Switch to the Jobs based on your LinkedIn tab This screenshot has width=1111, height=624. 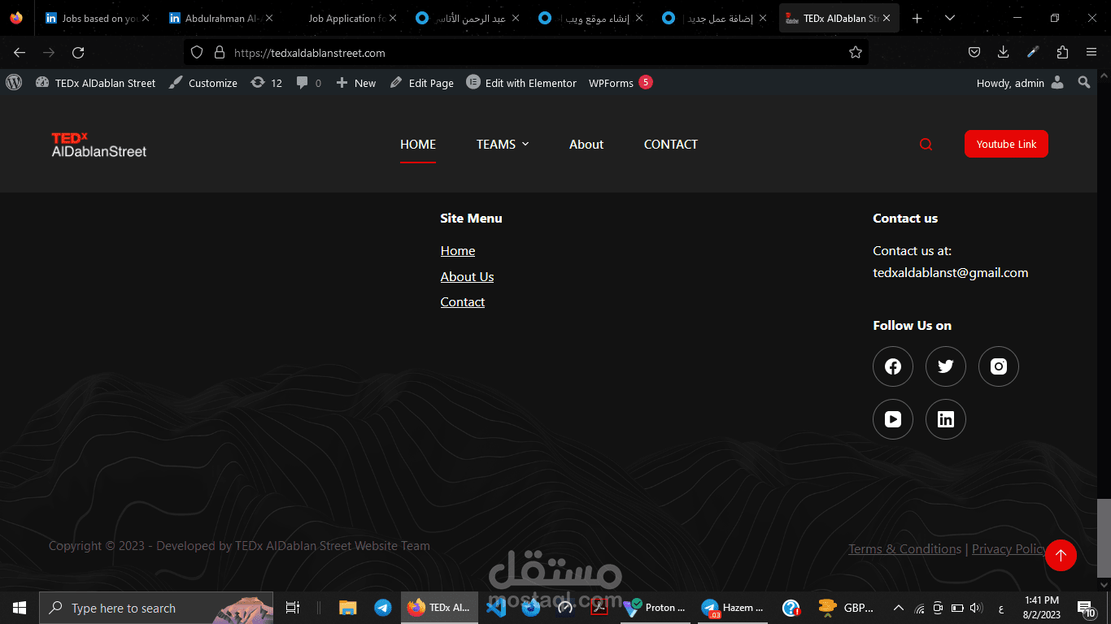(x=96, y=18)
